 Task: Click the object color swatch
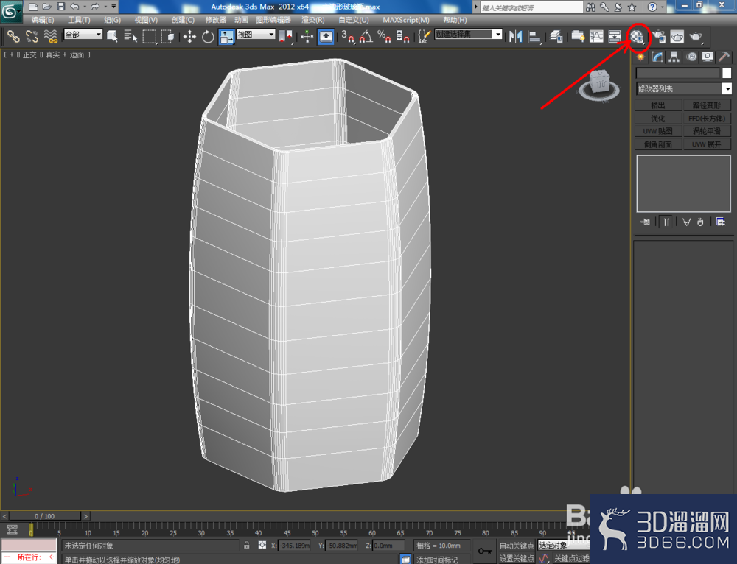click(727, 73)
